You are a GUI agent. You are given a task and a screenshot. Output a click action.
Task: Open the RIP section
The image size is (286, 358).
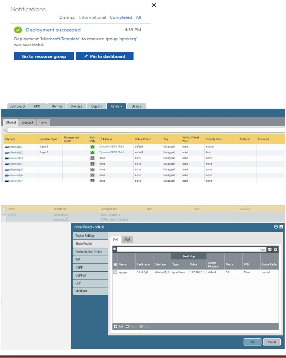[x=90, y=260]
